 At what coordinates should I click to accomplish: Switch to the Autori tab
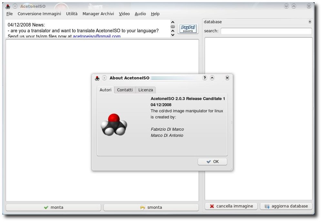106,90
